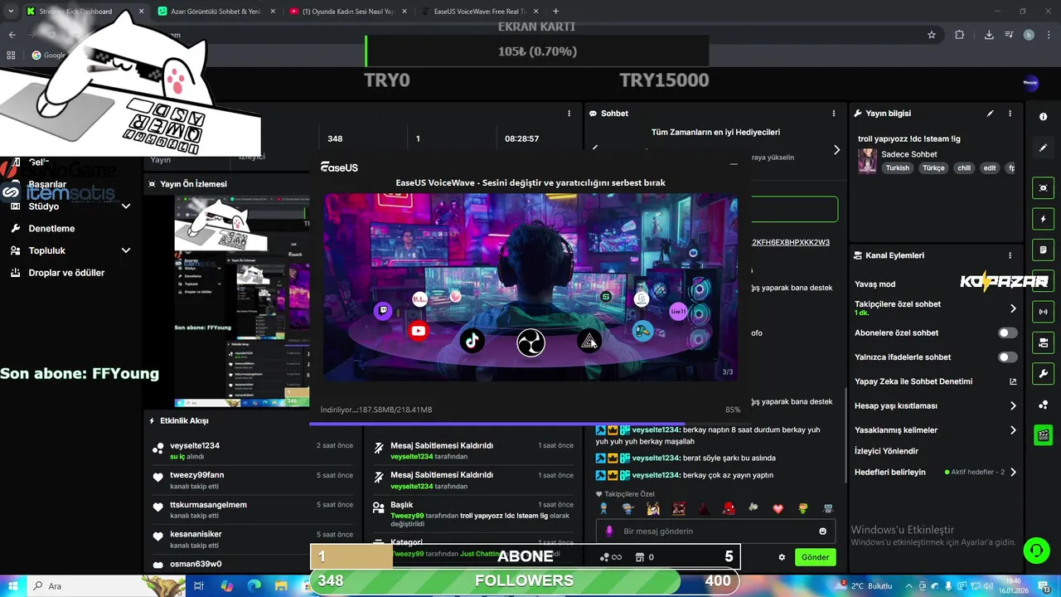Open Yayın bilgisi three-dot menu

point(1010,114)
